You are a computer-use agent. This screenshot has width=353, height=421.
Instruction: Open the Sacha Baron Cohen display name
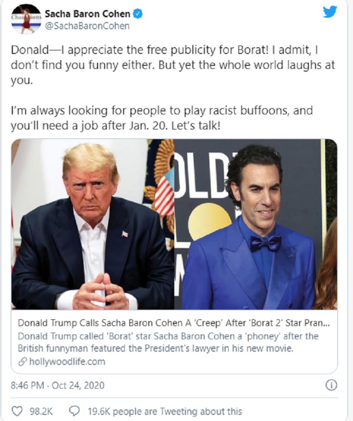coord(88,14)
